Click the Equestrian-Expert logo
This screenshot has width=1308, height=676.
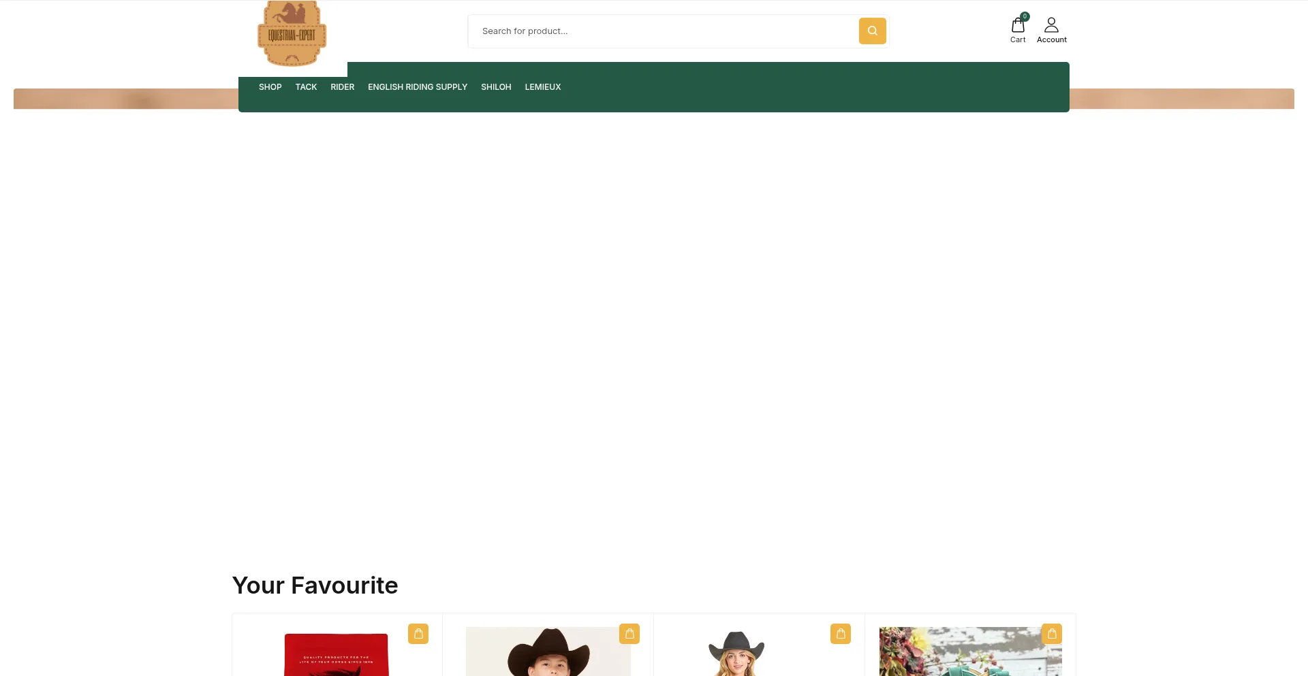[x=292, y=34]
